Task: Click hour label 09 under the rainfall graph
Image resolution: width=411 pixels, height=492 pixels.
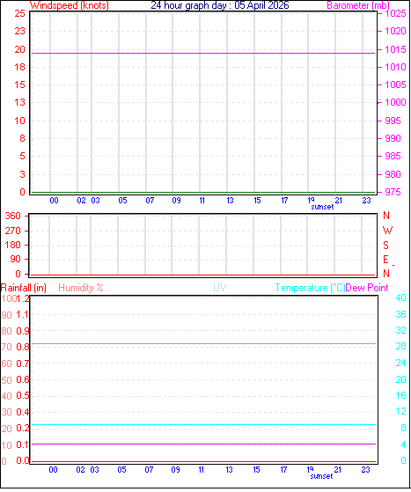Action: pos(175,470)
